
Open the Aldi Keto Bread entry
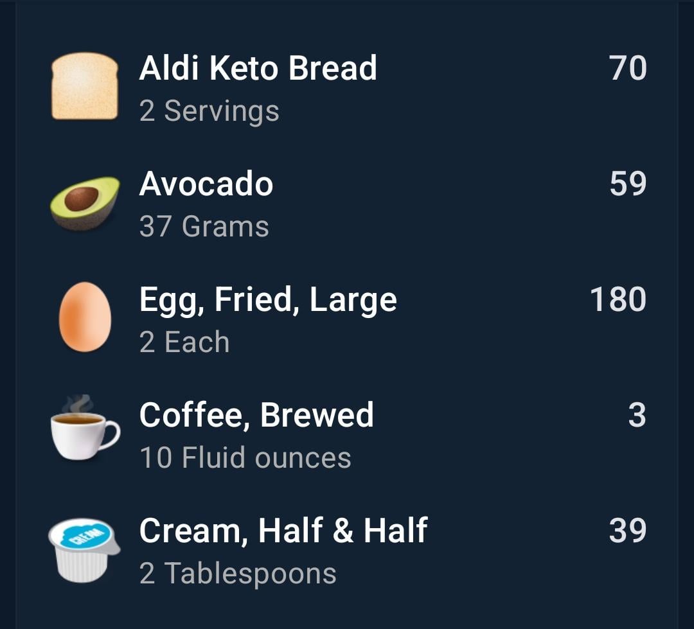click(348, 87)
